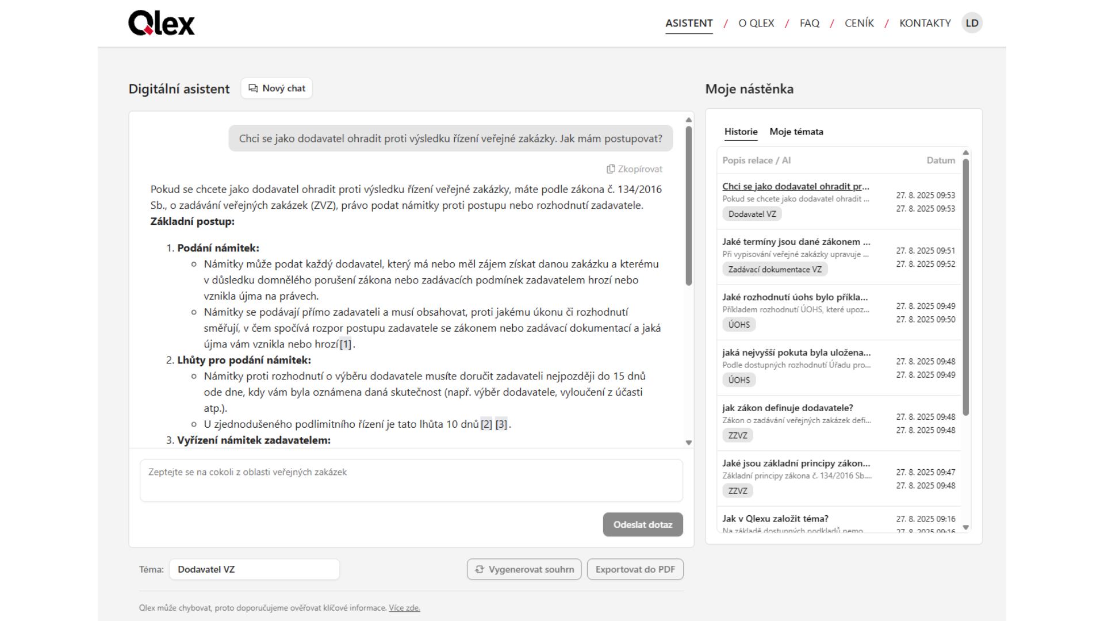This screenshot has height=621, width=1104.
Task: Click the Datum column header
Action: pos(941,160)
